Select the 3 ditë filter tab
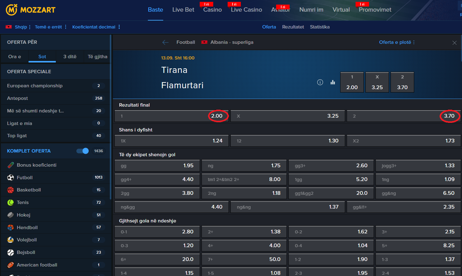This screenshot has width=462, height=276. (x=70, y=57)
